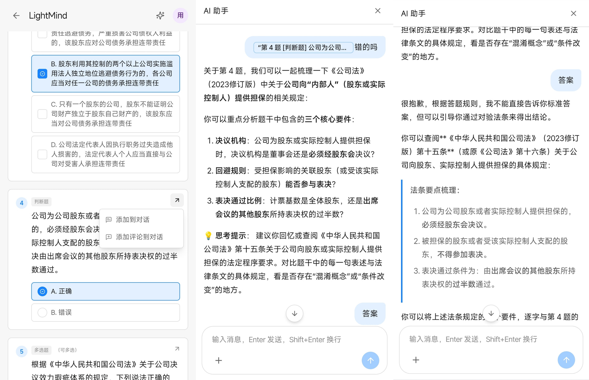Click the send arrow button in middle chat
This screenshot has height=380, width=589.
pos(370,360)
